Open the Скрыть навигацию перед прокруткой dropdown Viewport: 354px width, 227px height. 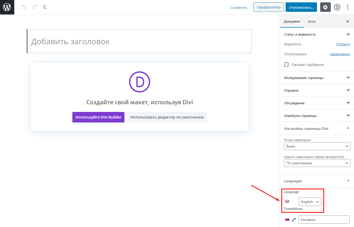317,163
